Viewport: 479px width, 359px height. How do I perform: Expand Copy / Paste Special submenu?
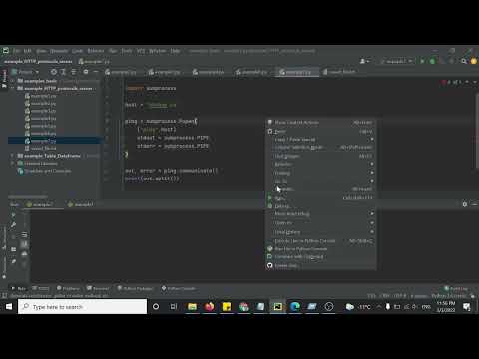pos(321,139)
